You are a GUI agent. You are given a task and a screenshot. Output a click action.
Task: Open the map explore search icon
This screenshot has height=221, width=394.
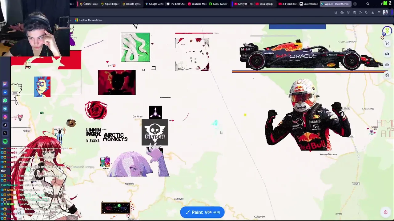(387, 75)
